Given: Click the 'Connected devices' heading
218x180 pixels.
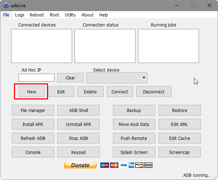Looking at the screenshot, I should (x=37, y=25).
